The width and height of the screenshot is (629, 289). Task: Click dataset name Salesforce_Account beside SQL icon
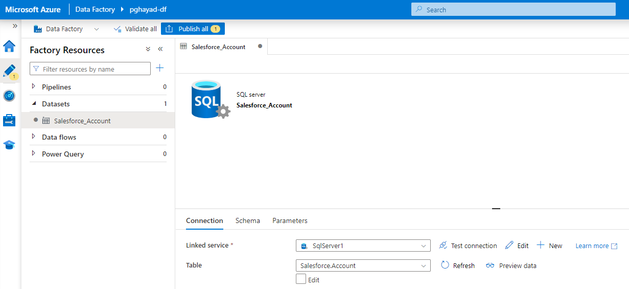pos(264,105)
